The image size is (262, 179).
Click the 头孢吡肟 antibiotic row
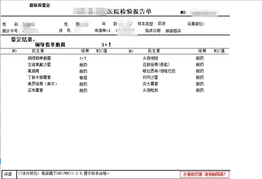click(150, 90)
